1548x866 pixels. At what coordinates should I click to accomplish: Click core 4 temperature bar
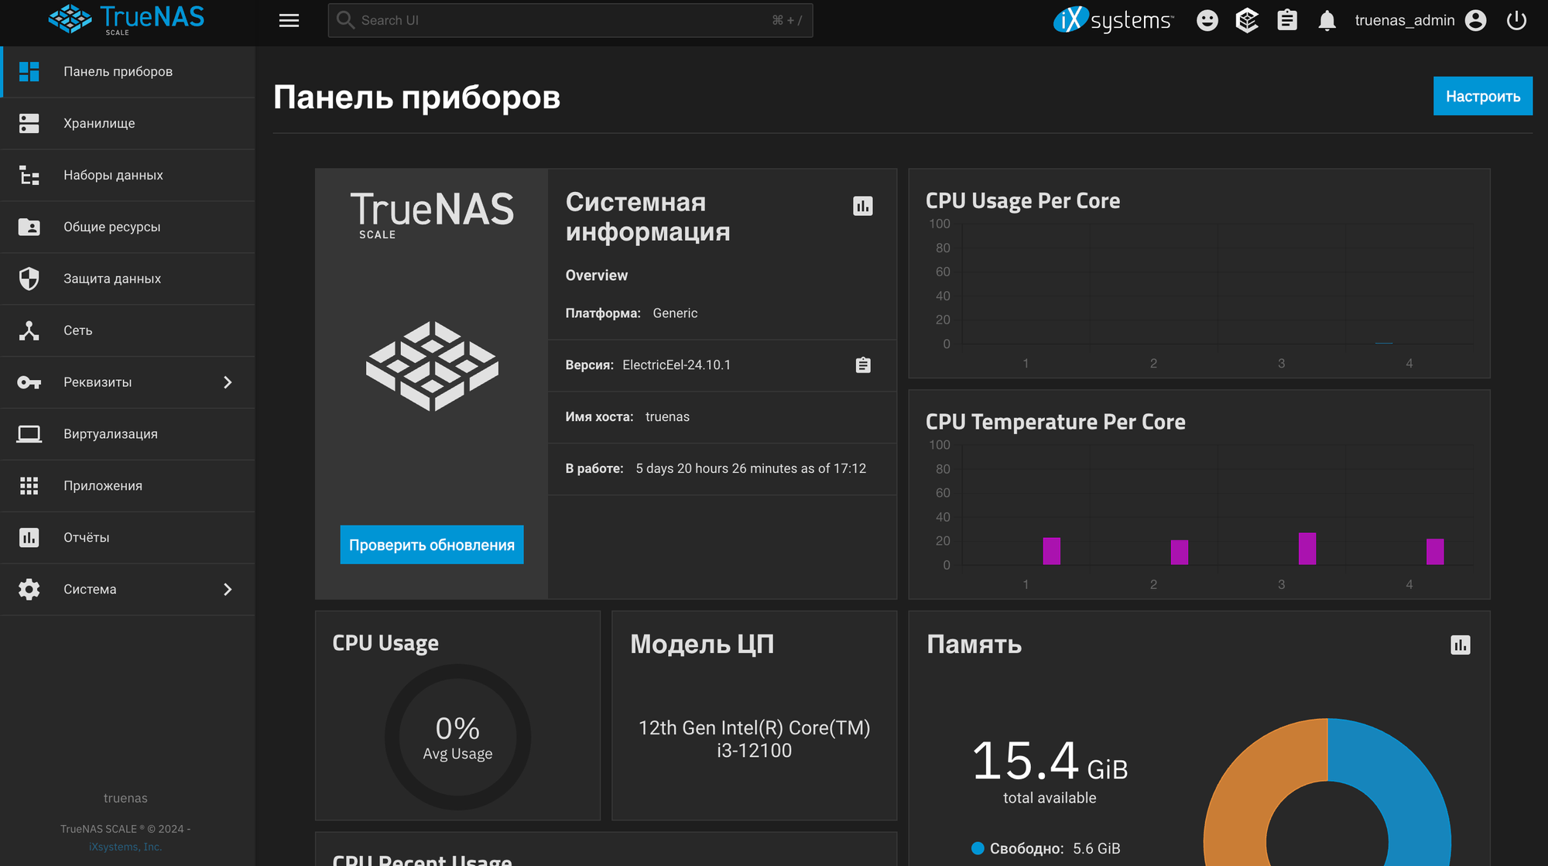pyautogui.click(x=1435, y=552)
